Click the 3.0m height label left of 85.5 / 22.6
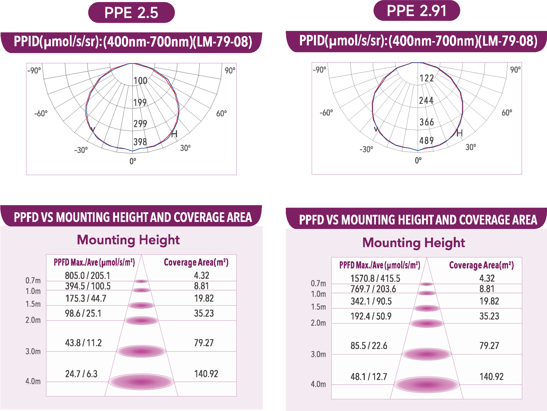Image resolution: width=547 pixels, height=411 pixels. (318, 354)
